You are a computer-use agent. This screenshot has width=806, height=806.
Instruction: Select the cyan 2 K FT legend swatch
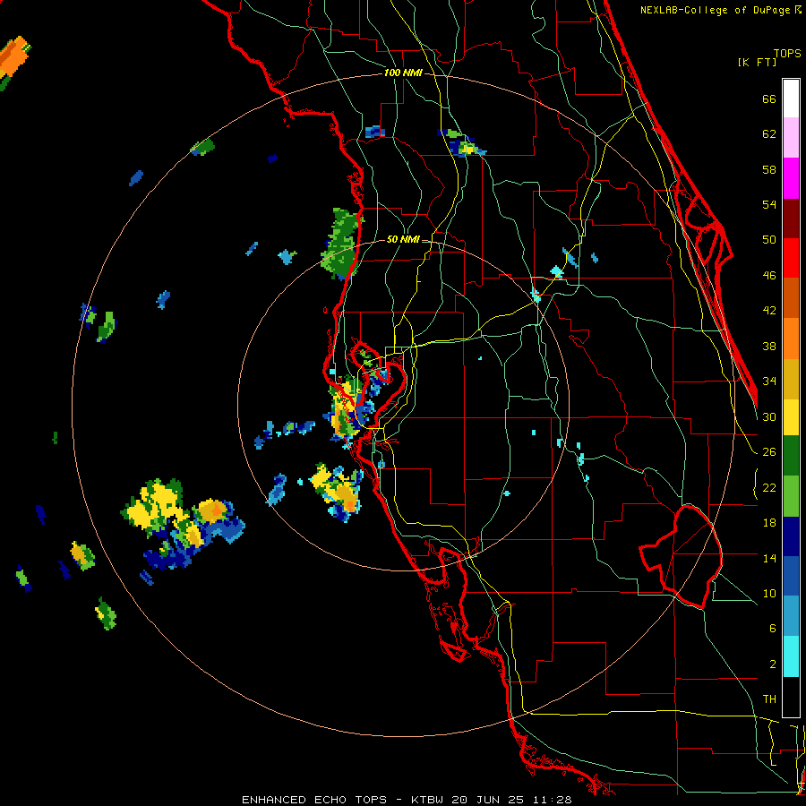(x=791, y=656)
